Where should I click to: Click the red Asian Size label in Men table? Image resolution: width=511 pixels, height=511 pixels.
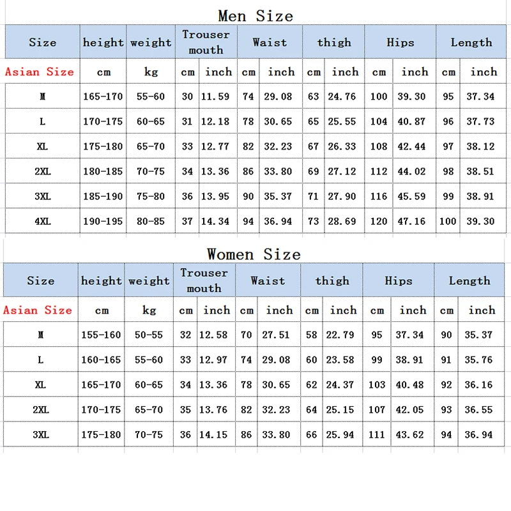click(x=40, y=72)
